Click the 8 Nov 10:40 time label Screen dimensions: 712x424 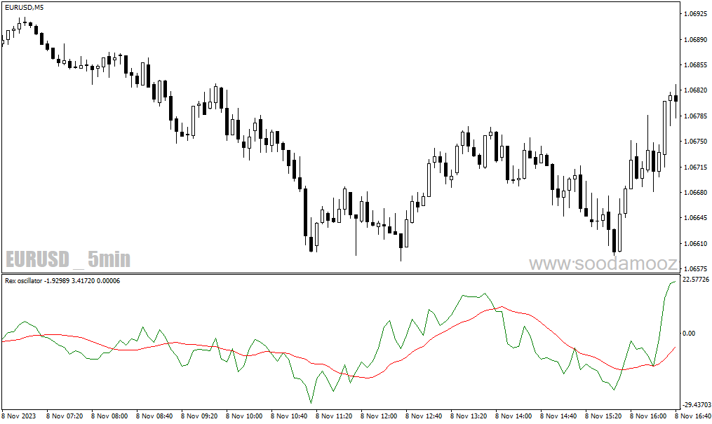290,416
